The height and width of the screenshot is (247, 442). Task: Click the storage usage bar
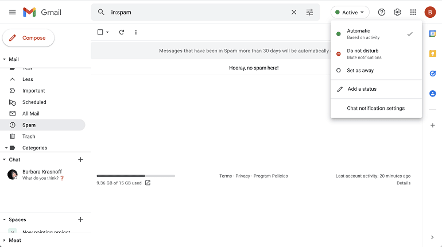135,176
